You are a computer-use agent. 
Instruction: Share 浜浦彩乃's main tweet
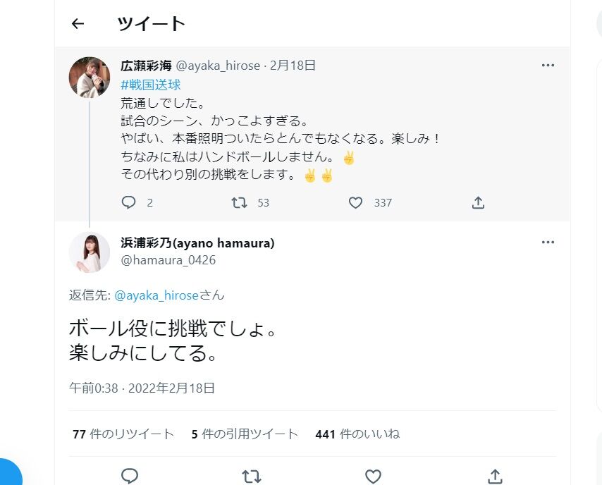(x=495, y=476)
